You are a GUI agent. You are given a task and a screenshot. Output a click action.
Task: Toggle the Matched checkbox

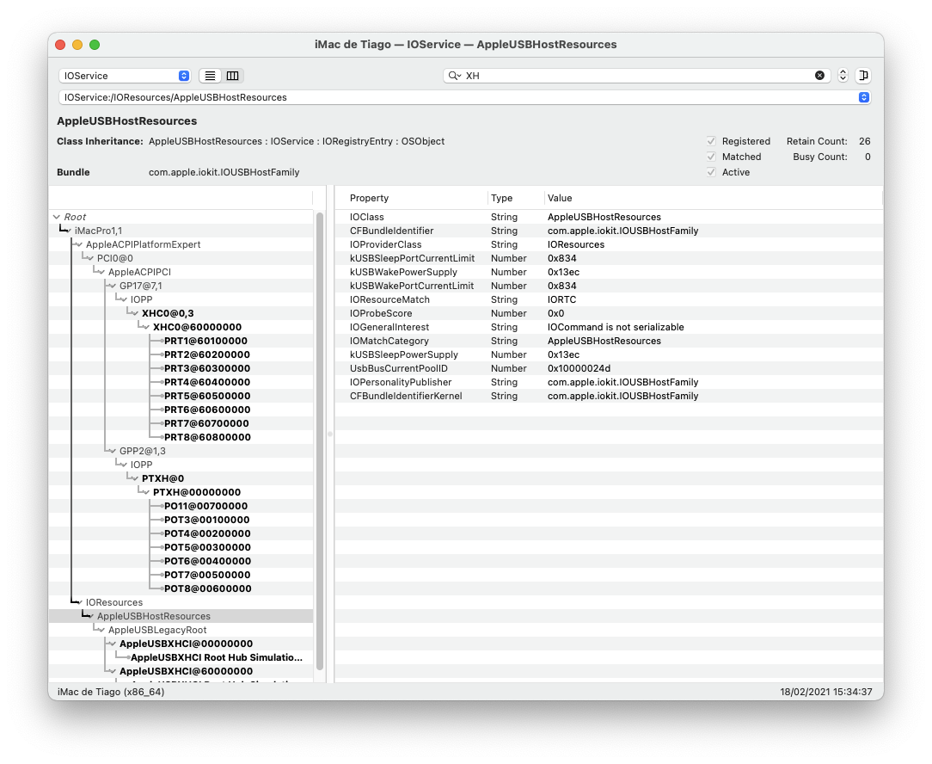click(711, 157)
